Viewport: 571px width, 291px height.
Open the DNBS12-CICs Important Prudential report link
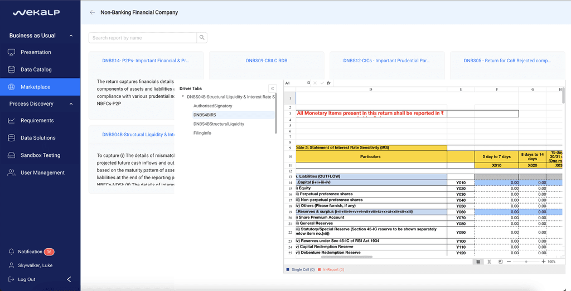coord(387,61)
